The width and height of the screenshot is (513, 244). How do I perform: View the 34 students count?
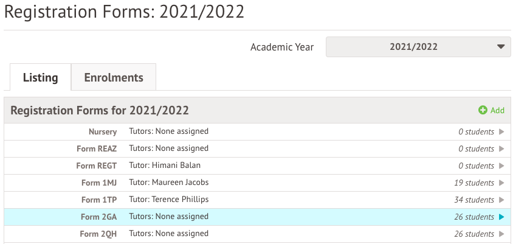474,200
